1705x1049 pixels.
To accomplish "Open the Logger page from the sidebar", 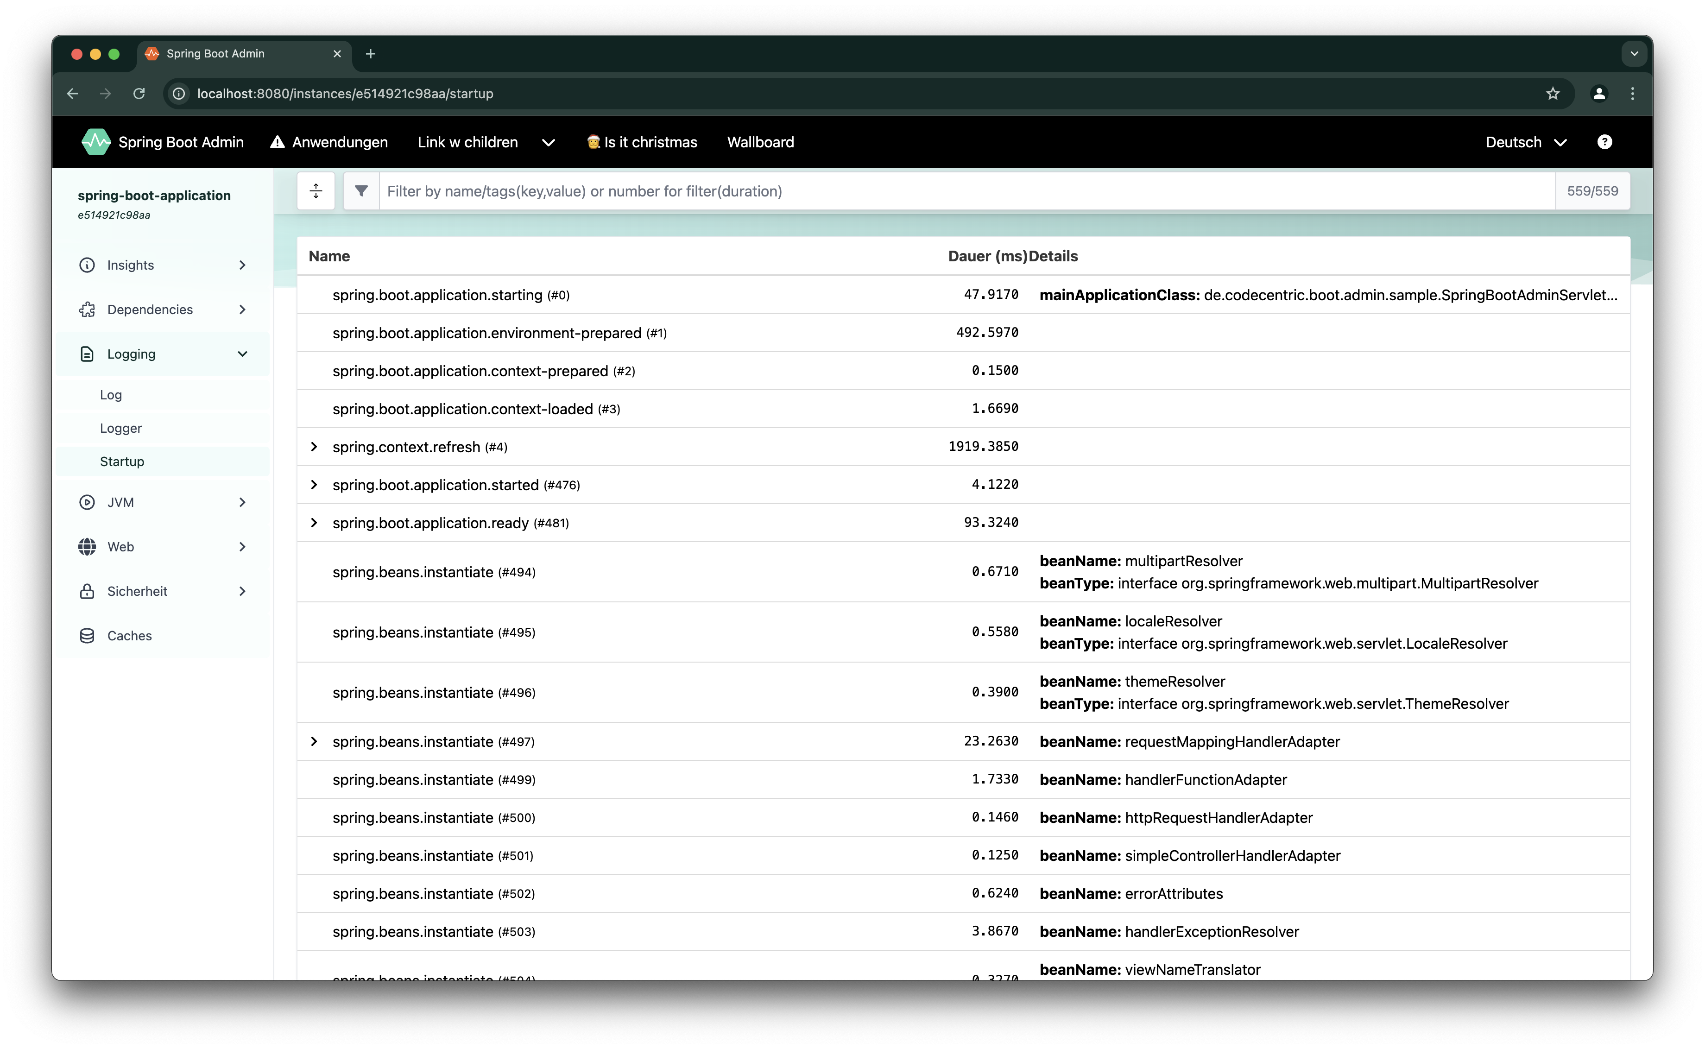I will 121,428.
